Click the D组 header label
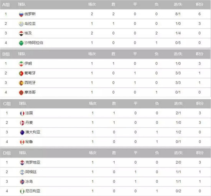Viewport: 211px width, 196px height. coord(7,153)
